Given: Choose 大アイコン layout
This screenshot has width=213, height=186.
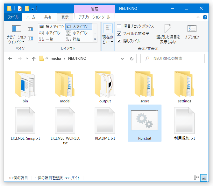Looking at the screenshot, I should point(79,27).
